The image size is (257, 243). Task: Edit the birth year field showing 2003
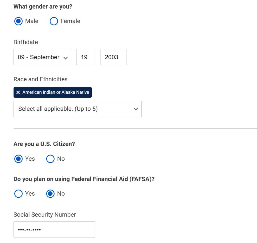point(114,57)
